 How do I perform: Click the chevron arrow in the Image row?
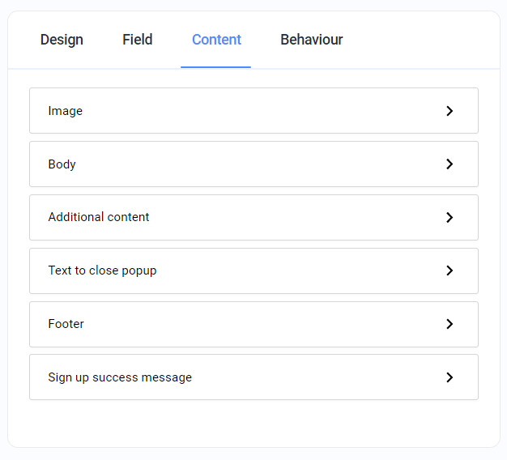pos(449,111)
